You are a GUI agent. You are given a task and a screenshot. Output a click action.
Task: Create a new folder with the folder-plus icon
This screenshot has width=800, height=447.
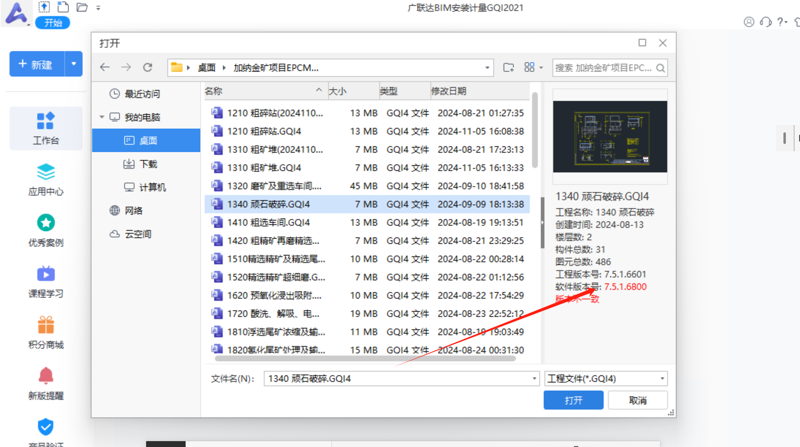point(509,68)
